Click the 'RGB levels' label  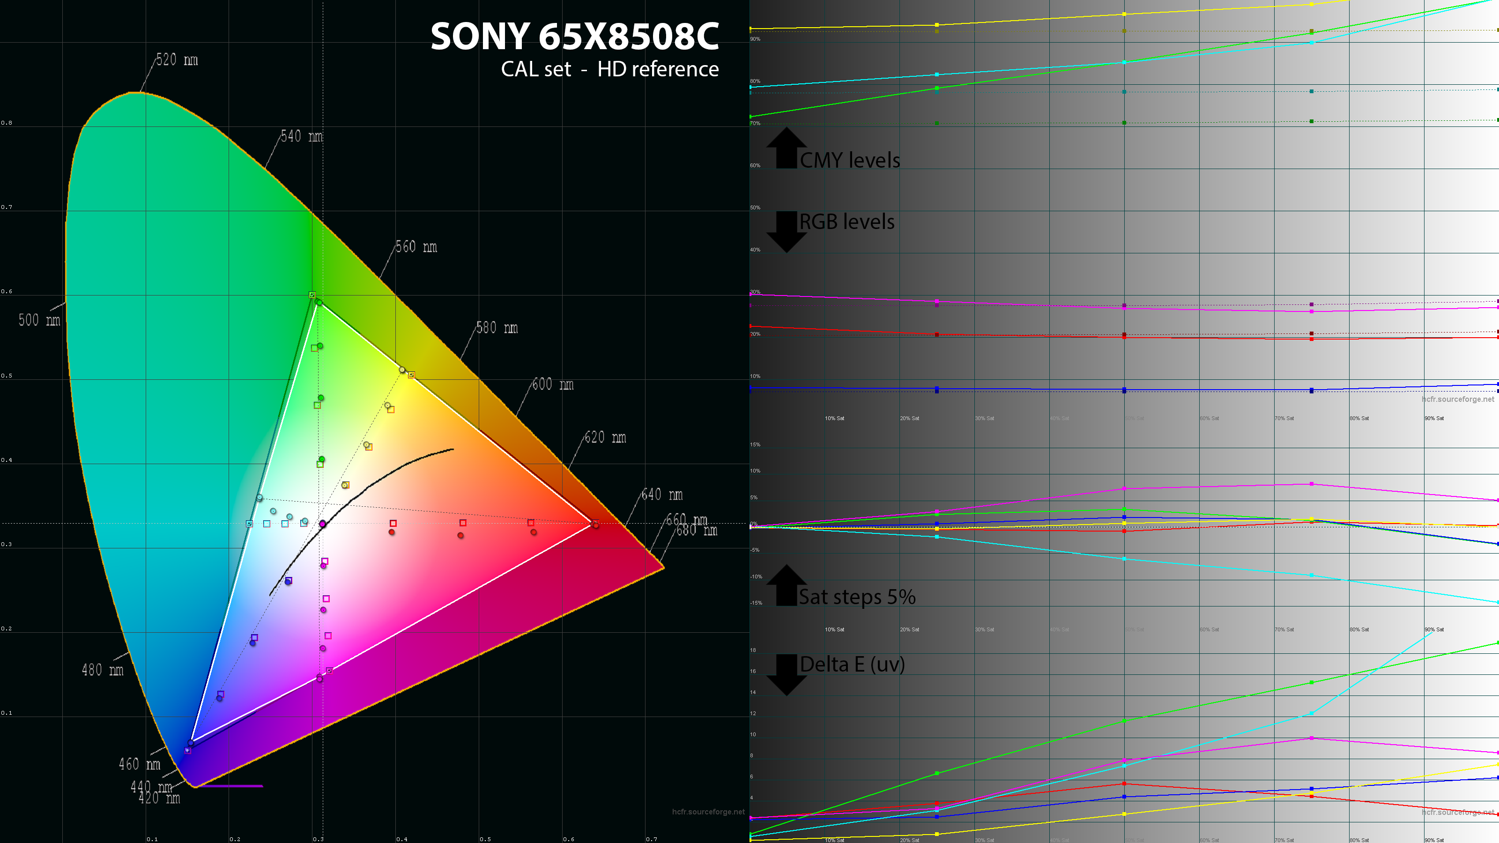pyautogui.click(x=846, y=222)
